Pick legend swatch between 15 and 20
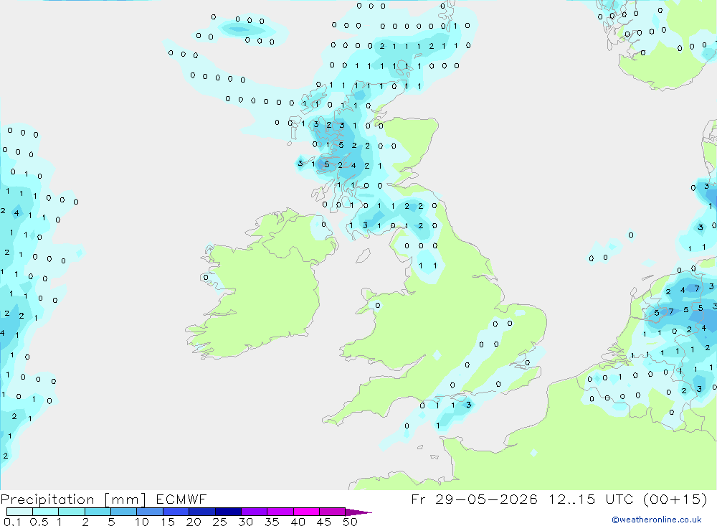This screenshot has width=717, height=526. (176, 512)
